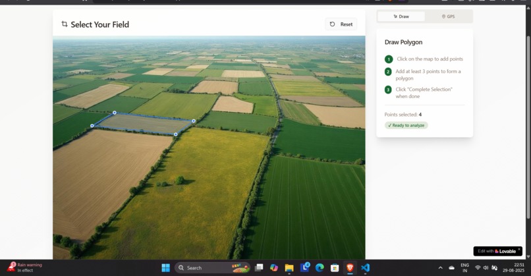
Task: Open Visual Studio Code from the taskbar
Action: 365,268
